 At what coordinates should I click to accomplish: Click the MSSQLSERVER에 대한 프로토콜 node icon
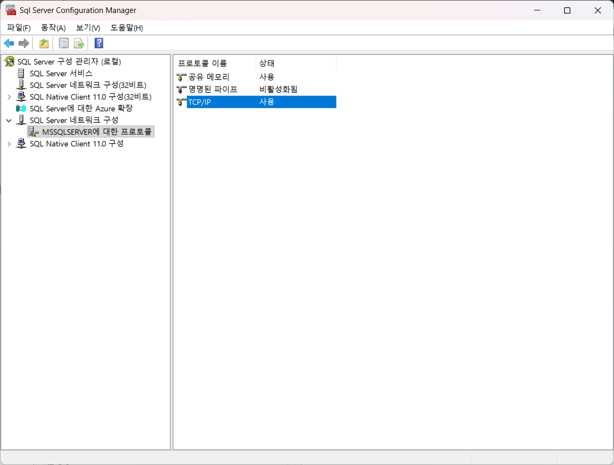[34, 132]
